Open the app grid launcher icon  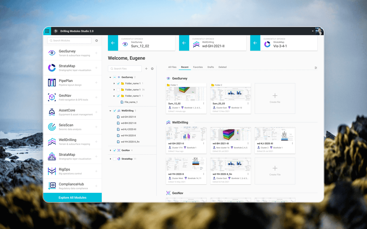(47, 31)
